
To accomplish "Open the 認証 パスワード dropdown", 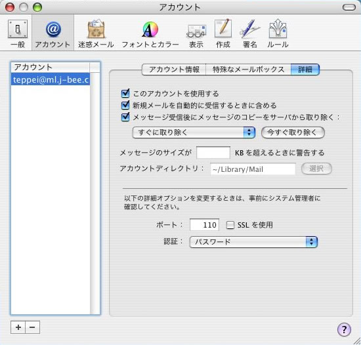I will coord(253,242).
